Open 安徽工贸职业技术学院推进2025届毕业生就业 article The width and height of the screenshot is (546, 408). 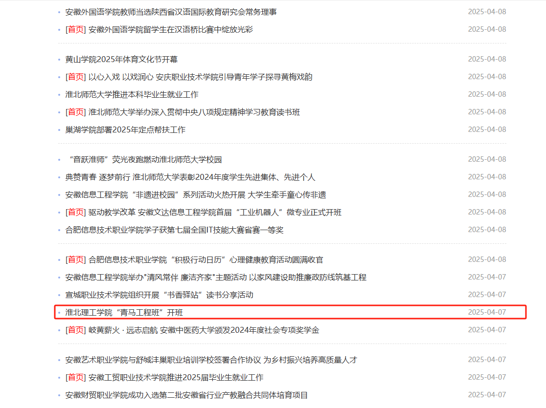176,378
